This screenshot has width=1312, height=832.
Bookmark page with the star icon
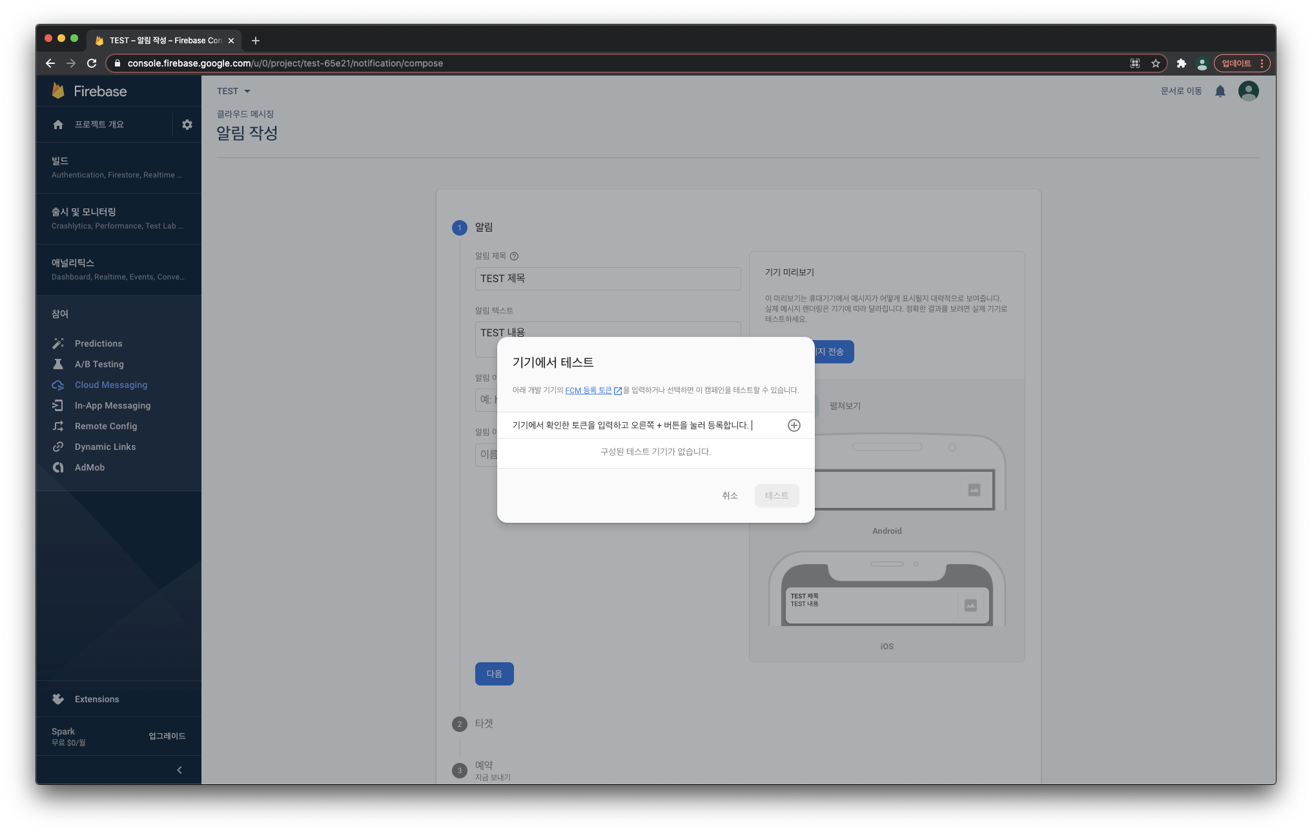point(1155,63)
